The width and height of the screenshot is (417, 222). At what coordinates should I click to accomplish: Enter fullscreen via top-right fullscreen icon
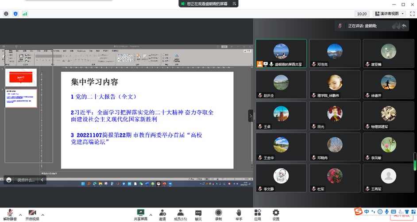pos(412,14)
